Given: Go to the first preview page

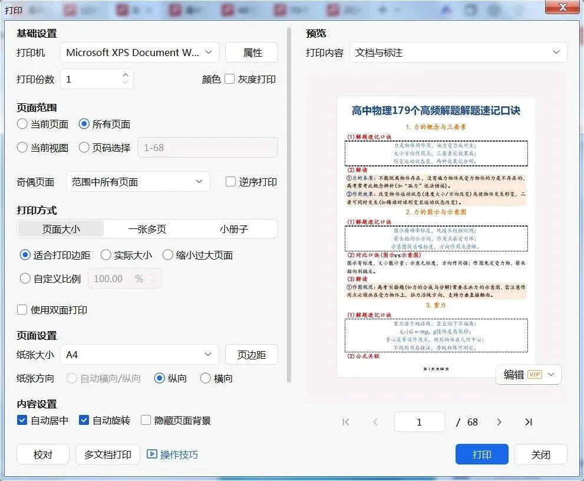Looking at the screenshot, I should tap(346, 422).
